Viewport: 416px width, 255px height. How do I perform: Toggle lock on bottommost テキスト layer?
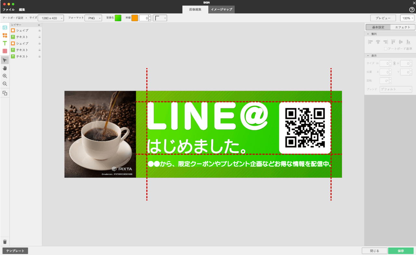tap(39, 56)
